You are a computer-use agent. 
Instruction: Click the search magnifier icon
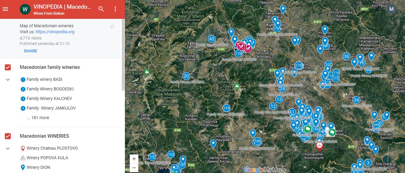(101, 9)
